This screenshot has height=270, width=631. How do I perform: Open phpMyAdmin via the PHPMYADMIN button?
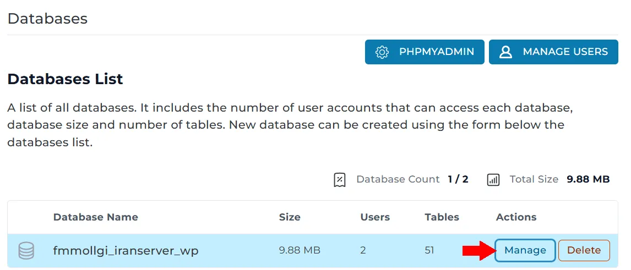[425, 52]
